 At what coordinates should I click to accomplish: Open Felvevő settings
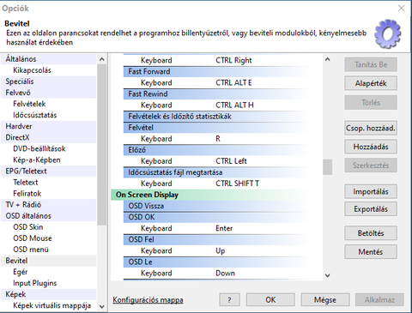click(49, 93)
